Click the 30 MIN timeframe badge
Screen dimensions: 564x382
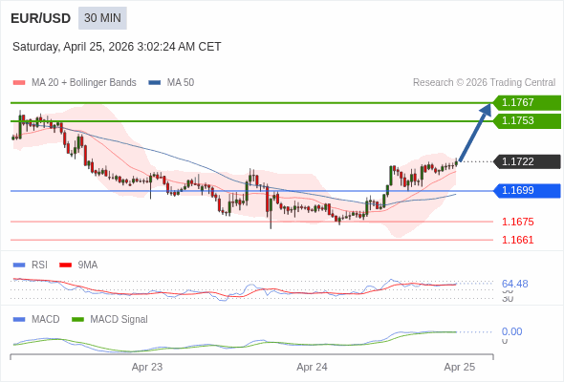102,18
